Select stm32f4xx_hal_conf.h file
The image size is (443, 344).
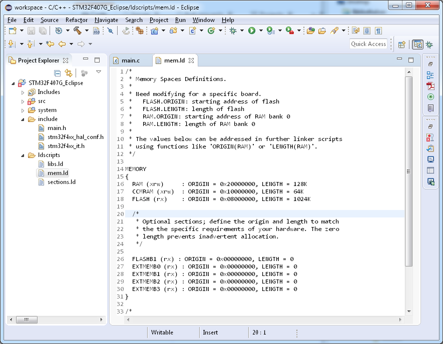[x=75, y=137]
